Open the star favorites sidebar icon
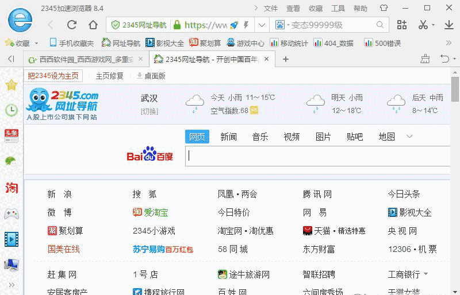The height and width of the screenshot is (295, 460). (11, 85)
